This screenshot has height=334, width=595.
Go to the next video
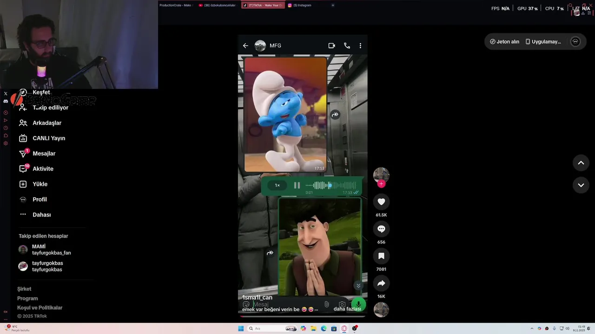[x=581, y=185]
